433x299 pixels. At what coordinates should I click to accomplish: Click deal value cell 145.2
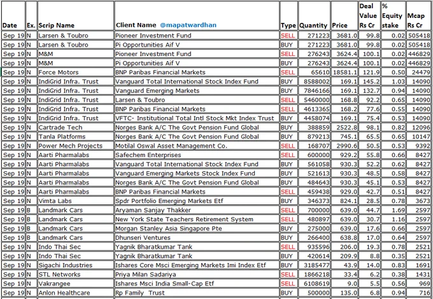pyautogui.click(x=369, y=81)
